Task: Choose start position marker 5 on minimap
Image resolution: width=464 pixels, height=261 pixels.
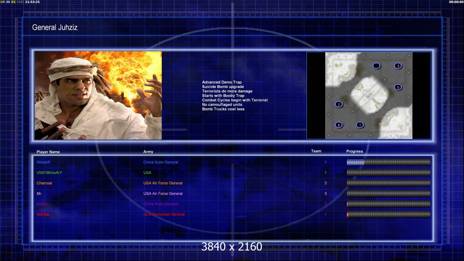Action: 397,87
